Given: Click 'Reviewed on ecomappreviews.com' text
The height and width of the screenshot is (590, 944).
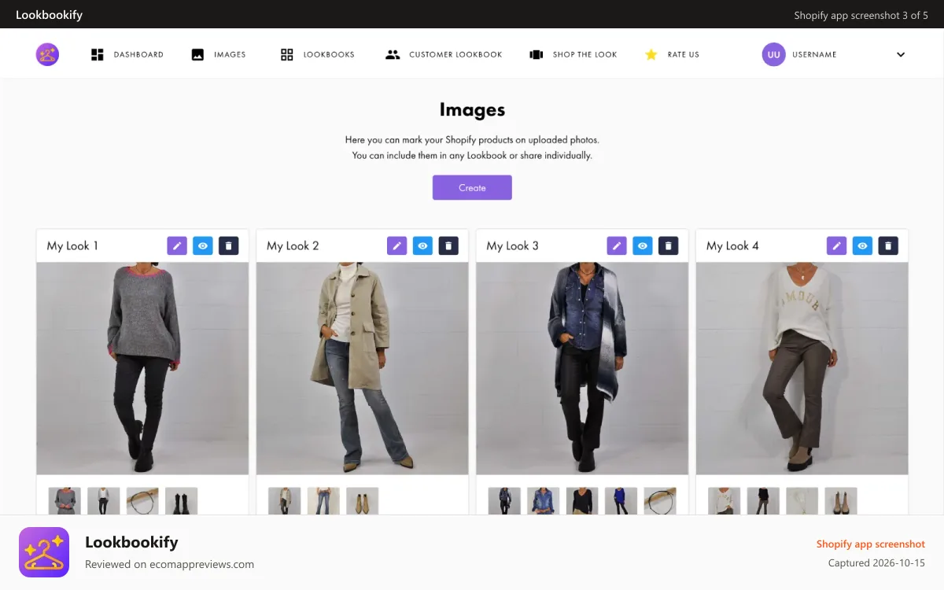Looking at the screenshot, I should (169, 564).
